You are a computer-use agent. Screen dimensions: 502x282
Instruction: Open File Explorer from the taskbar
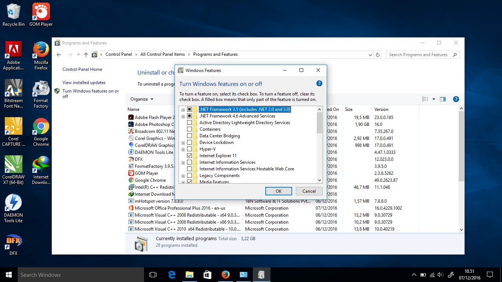pyautogui.click(x=190, y=275)
